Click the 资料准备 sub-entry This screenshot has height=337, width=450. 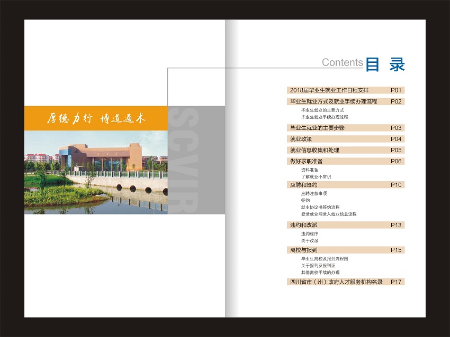coord(310,170)
